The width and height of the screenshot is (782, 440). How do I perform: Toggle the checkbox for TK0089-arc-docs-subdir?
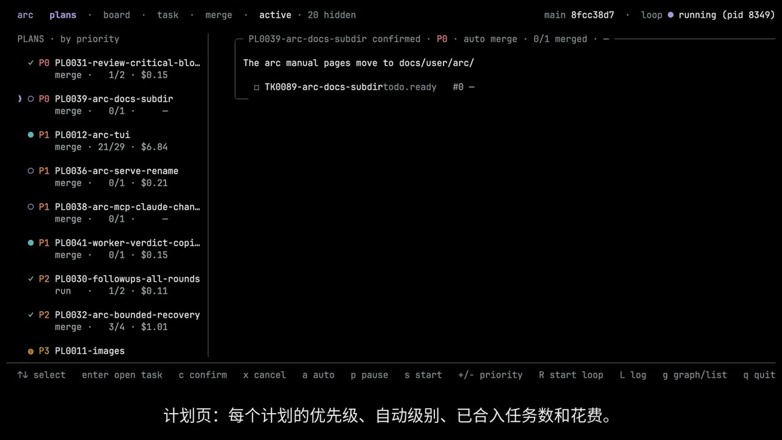[257, 87]
